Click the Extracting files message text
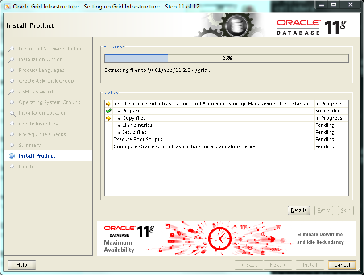 157,70
